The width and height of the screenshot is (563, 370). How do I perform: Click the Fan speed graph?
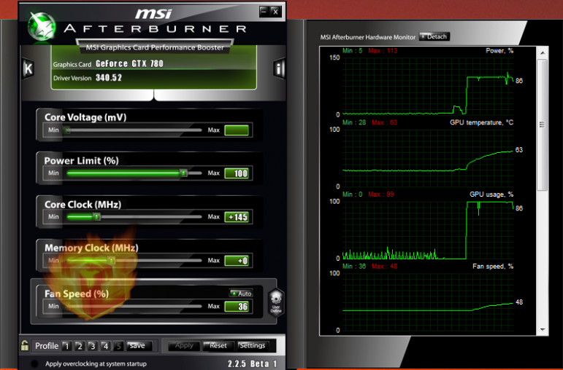428,302
